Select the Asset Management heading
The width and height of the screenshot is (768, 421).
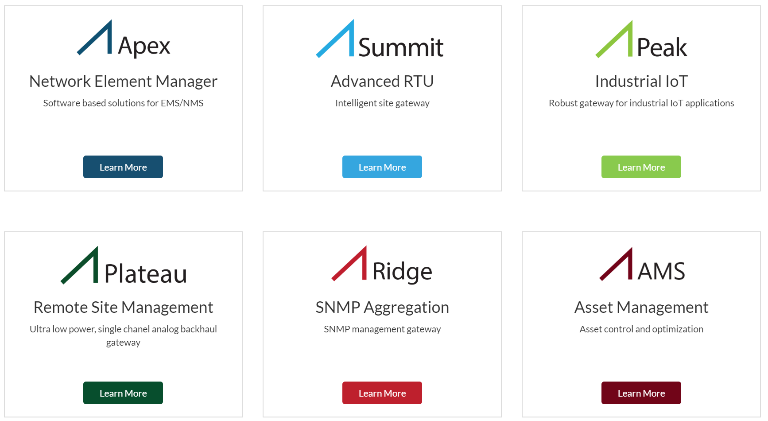coord(641,308)
